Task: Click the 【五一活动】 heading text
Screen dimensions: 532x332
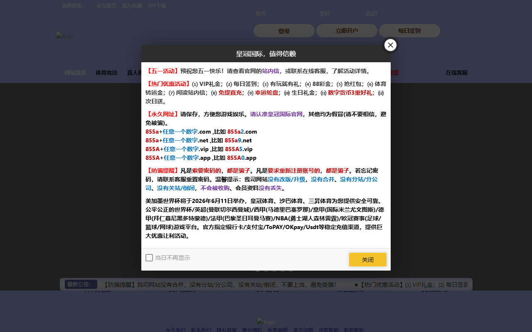Action: coord(163,71)
